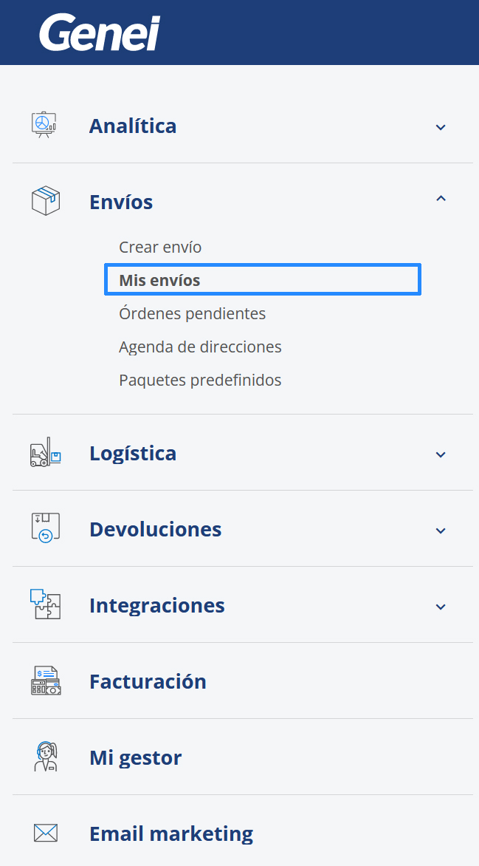
Task: Click the Email marketing envelope icon
Action: pos(45,833)
